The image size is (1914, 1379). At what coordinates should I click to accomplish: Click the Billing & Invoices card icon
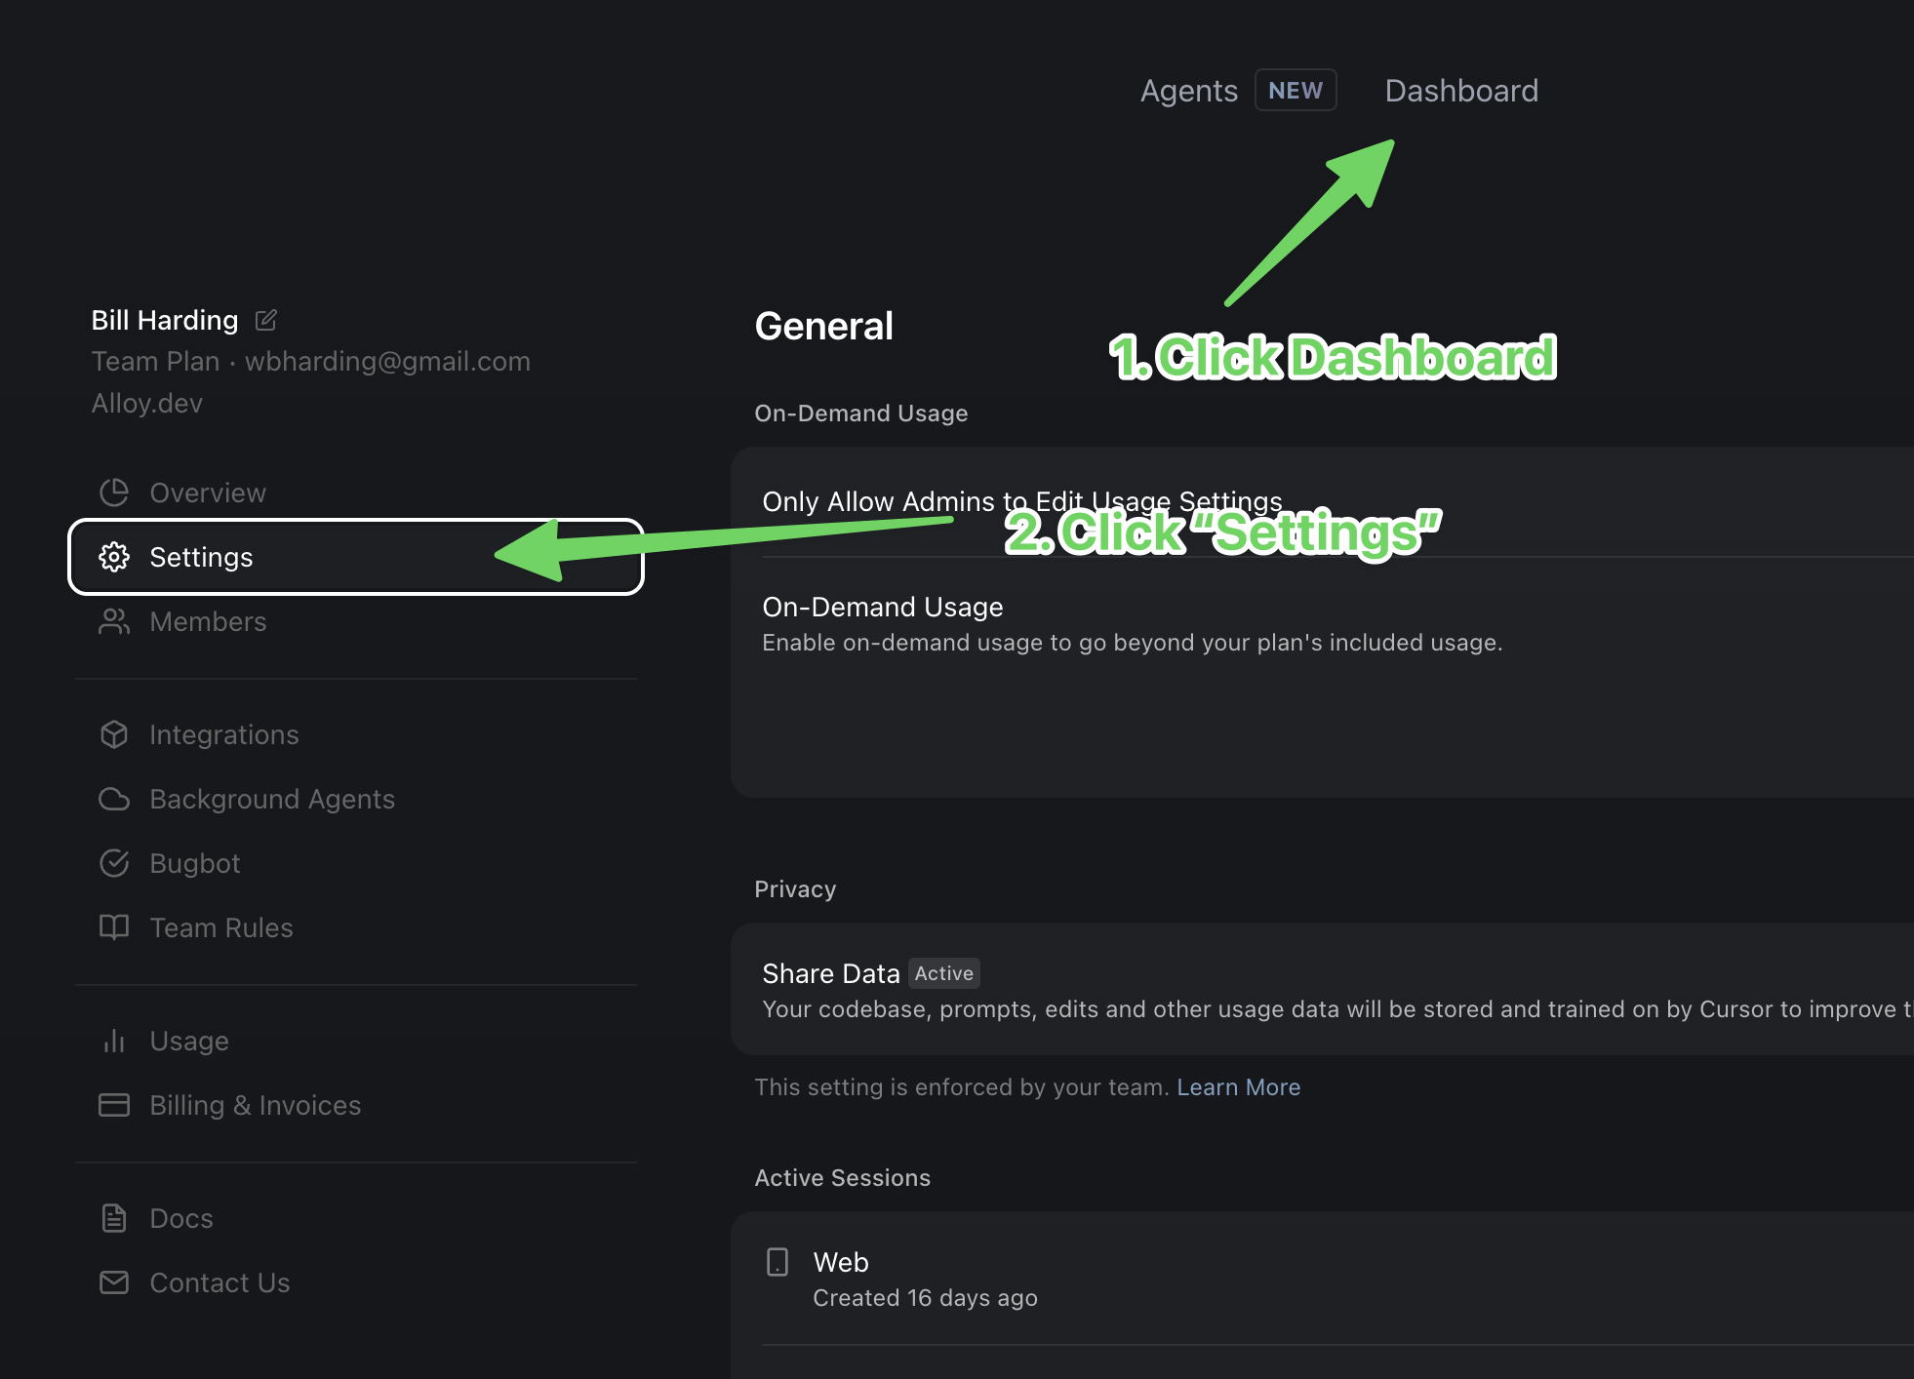click(114, 1105)
